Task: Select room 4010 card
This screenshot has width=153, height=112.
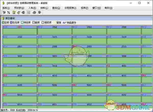Action: coord(55,79)
